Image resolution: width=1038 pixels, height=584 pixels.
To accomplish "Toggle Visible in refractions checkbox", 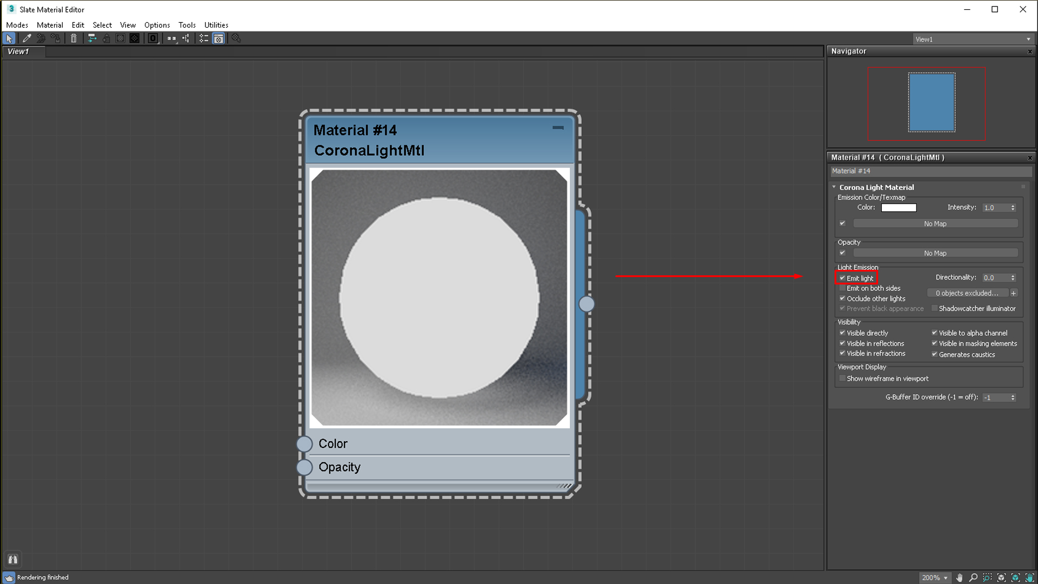I will (x=842, y=354).
